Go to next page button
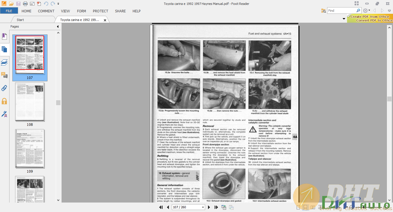393x212 pixels. pos(209,207)
